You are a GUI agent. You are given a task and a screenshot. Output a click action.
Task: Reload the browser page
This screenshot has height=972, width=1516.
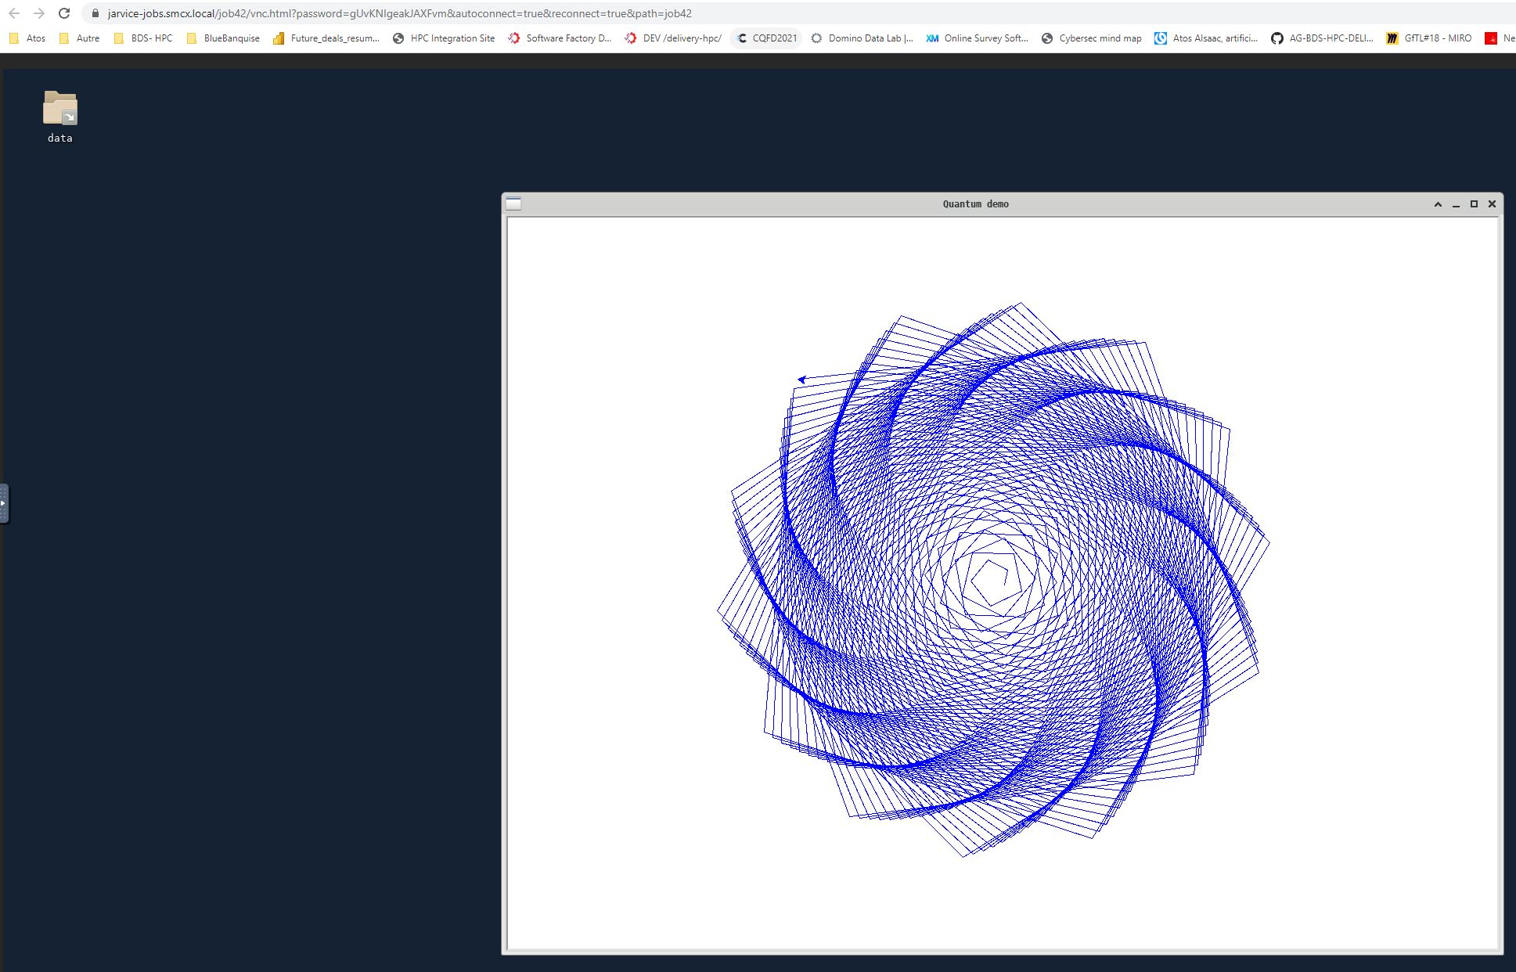(x=64, y=13)
